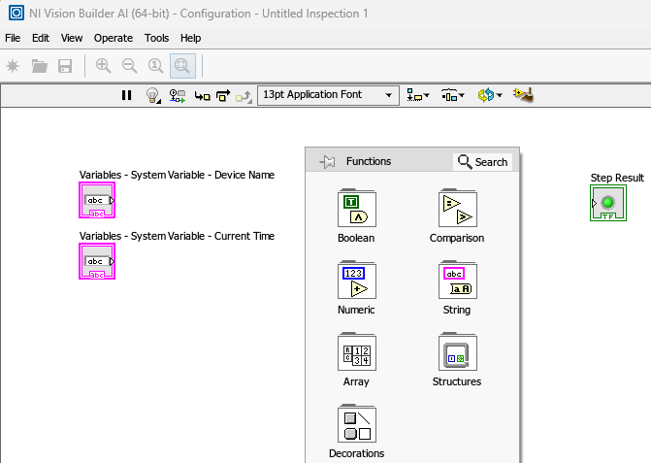Open the String functions palette
Image resolution: width=651 pixels, height=463 pixels.
point(458,280)
